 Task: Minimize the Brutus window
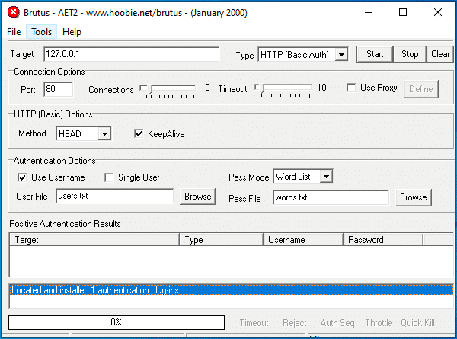369,12
